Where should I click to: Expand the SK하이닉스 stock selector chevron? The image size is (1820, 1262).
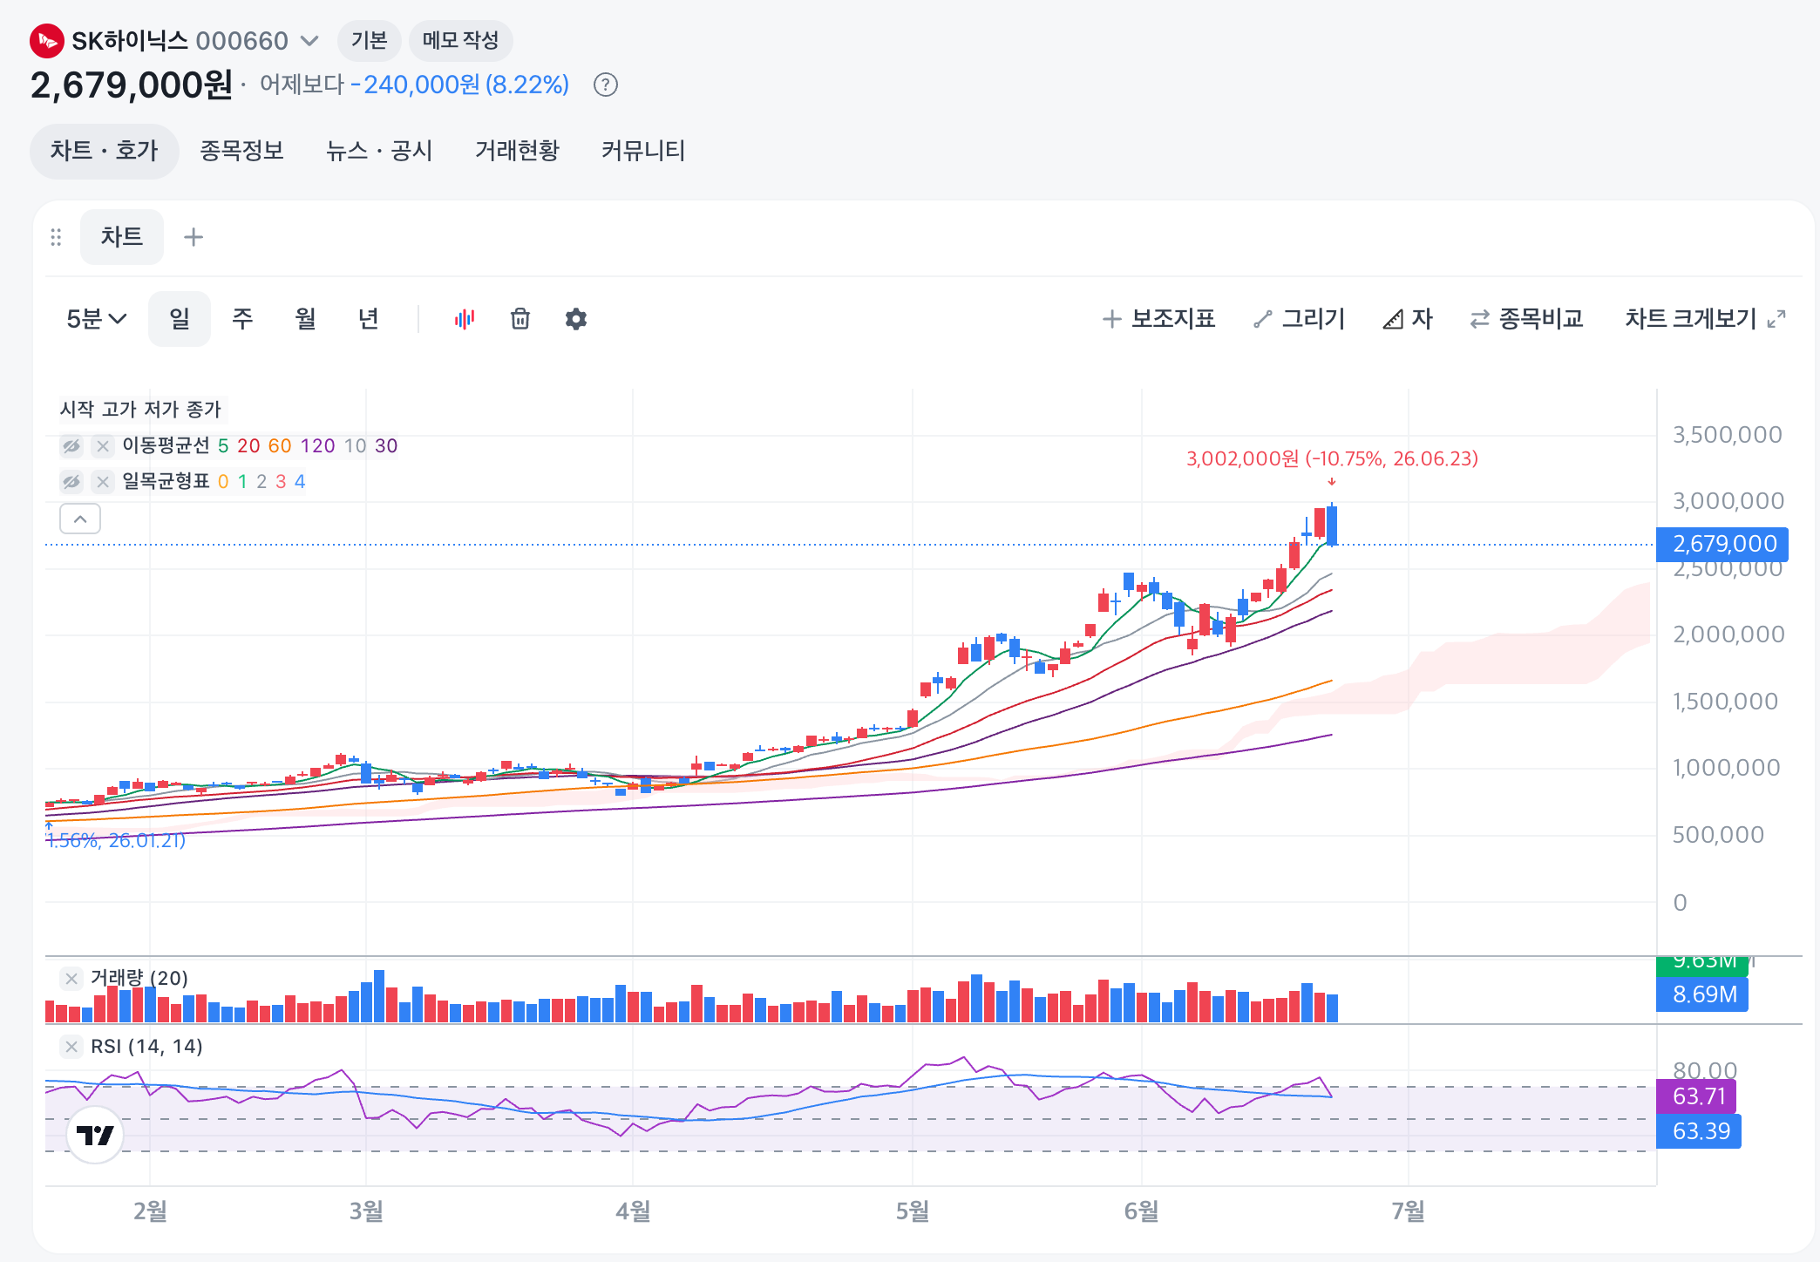point(309,41)
